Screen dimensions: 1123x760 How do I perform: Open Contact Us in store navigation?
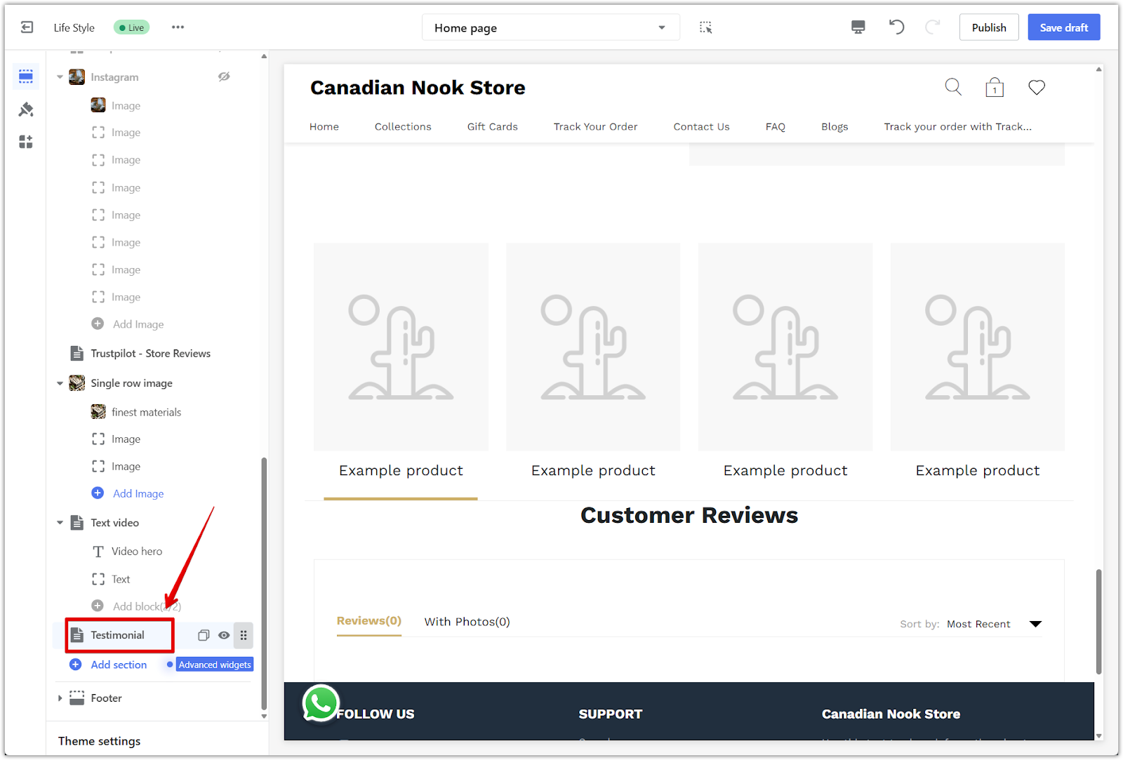coord(702,127)
